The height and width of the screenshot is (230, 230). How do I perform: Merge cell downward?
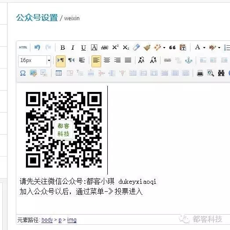pyautogui.click(x=154, y=73)
